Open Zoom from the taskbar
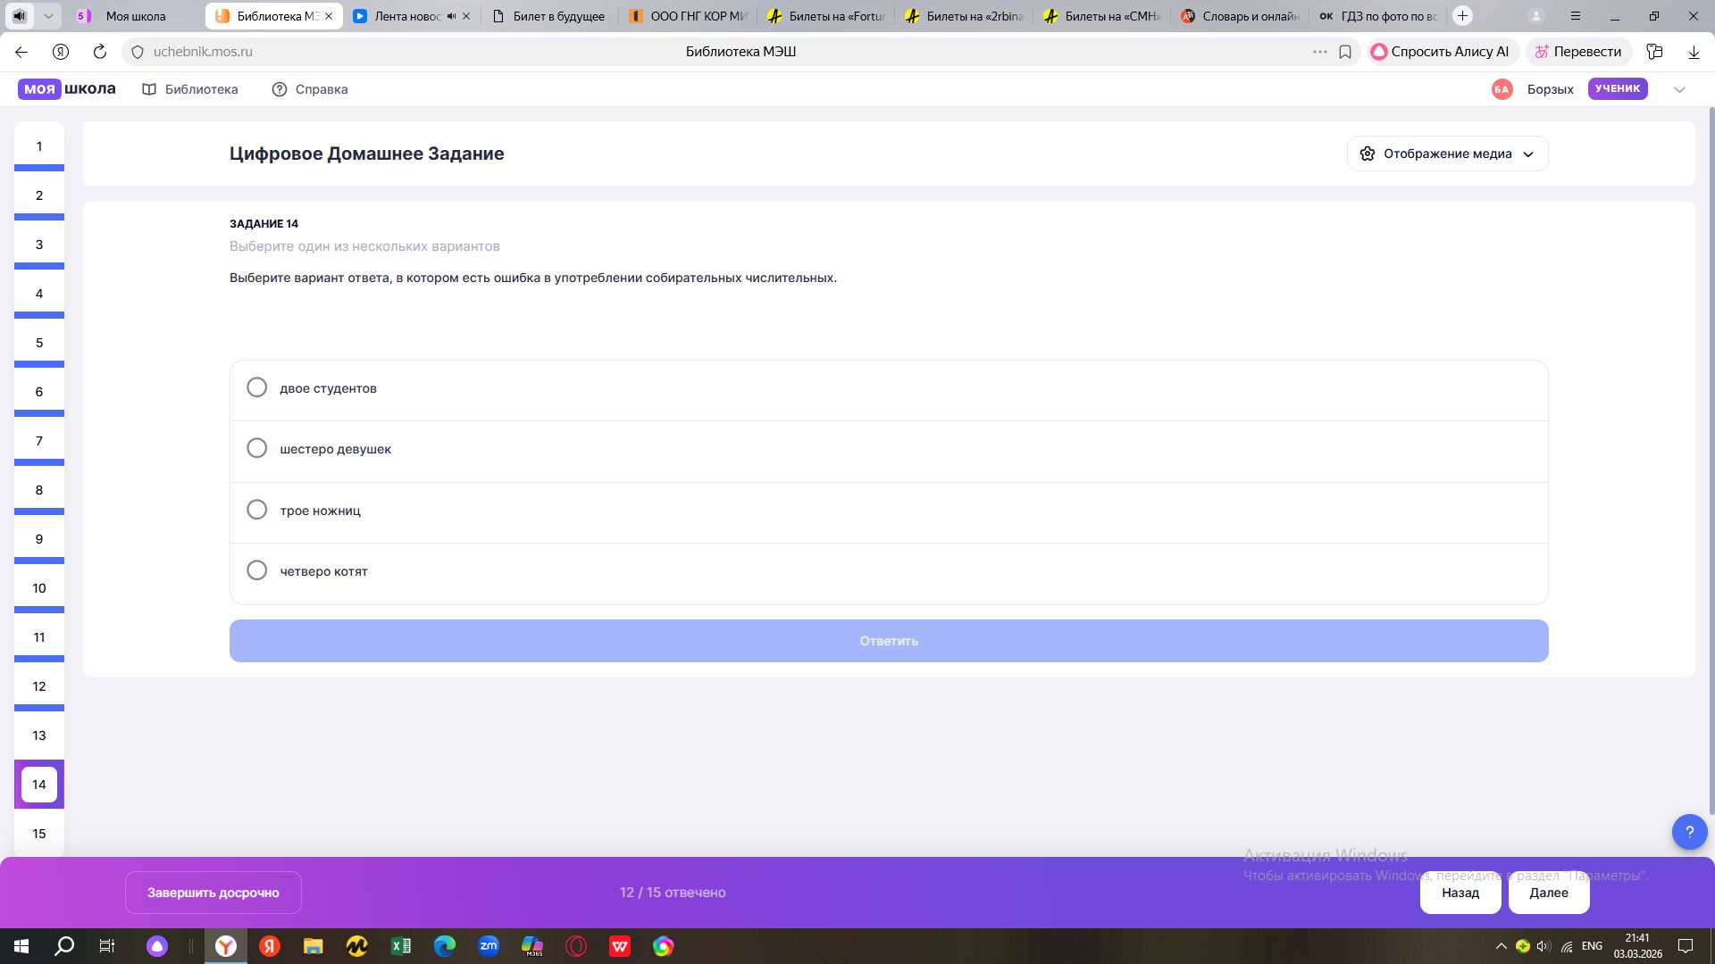The width and height of the screenshot is (1715, 964). click(489, 946)
